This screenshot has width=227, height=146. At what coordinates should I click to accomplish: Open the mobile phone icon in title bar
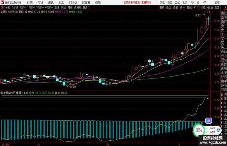point(198,2)
